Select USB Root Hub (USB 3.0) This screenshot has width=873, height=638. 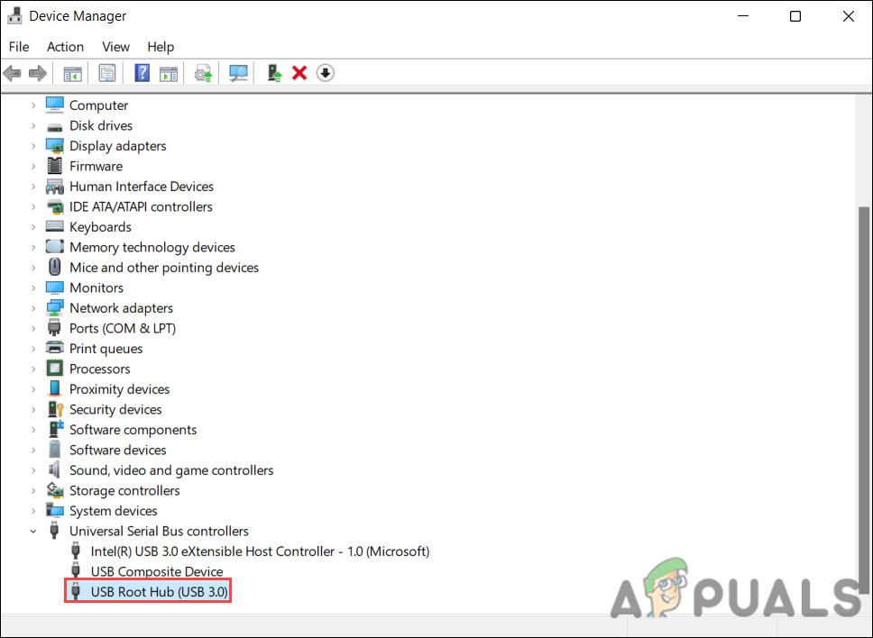pyautogui.click(x=160, y=591)
